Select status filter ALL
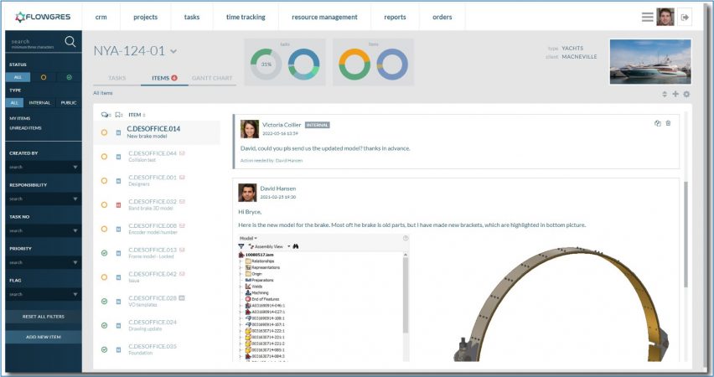 pyautogui.click(x=18, y=77)
